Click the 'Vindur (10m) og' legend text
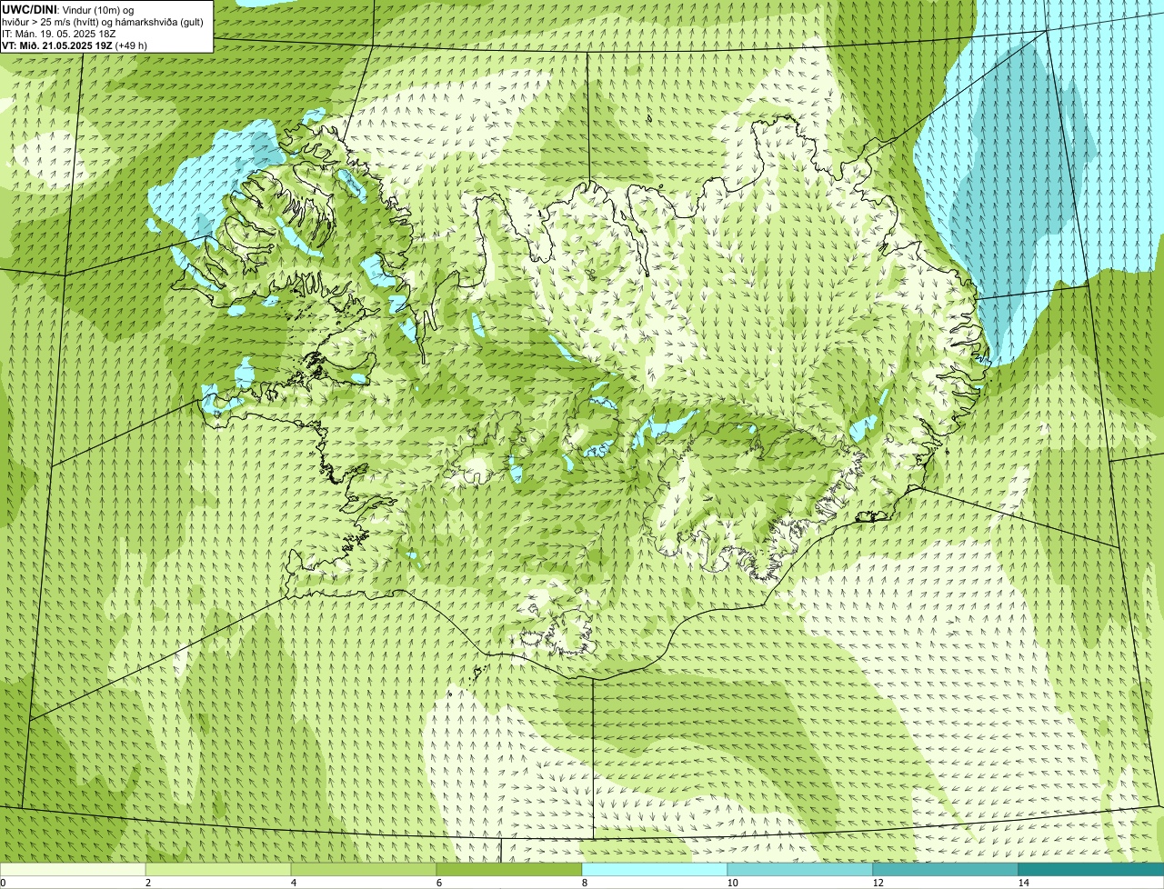This screenshot has width=1164, height=889. coord(97,9)
